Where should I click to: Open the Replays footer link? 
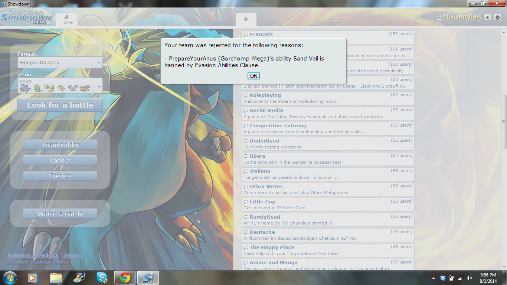[x=41, y=262]
